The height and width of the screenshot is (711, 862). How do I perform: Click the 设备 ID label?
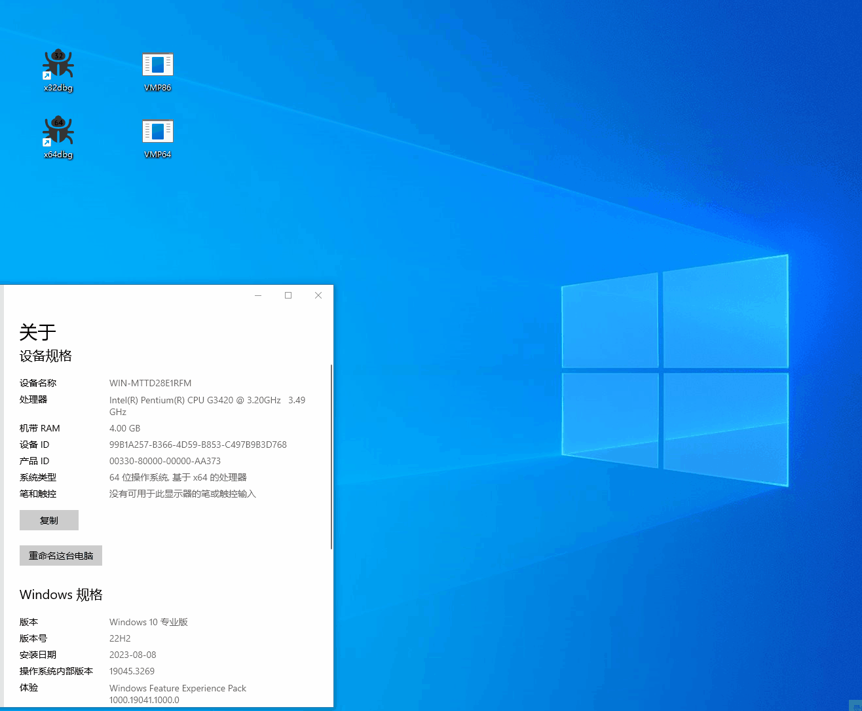[x=35, y=445]
